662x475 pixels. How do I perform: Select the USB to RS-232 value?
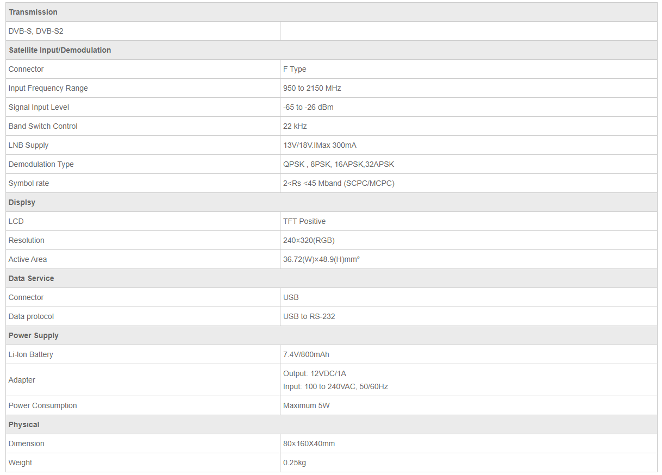coord(309,316)
